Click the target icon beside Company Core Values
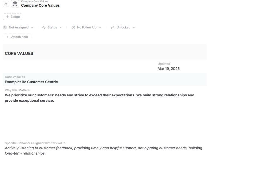This screenshot has width=275, height=183. 15,4
